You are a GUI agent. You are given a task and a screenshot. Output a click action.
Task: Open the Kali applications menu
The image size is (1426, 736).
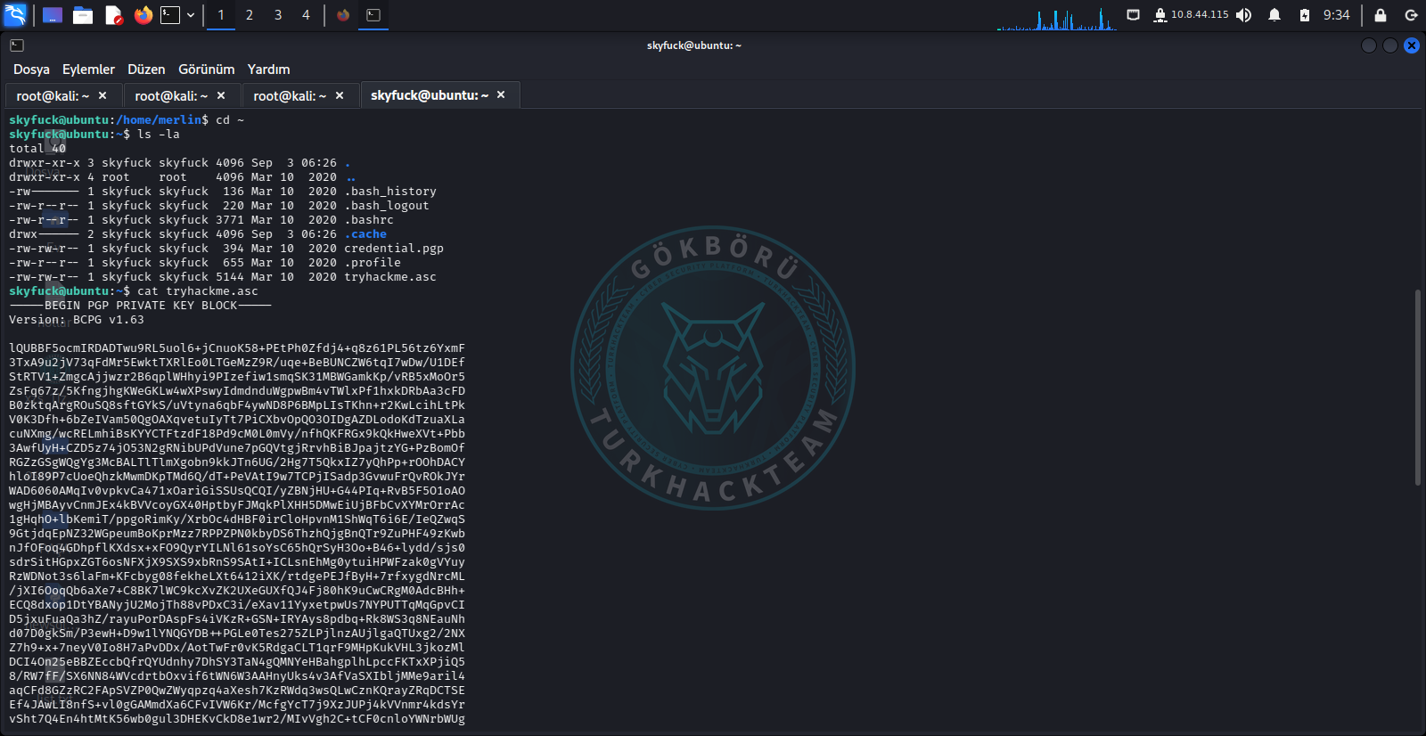coord(15,15)
